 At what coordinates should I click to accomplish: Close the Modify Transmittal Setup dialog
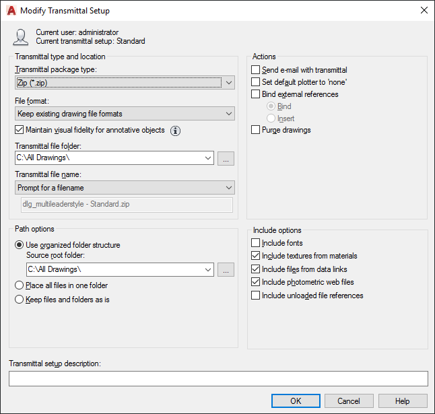[424, 11]
